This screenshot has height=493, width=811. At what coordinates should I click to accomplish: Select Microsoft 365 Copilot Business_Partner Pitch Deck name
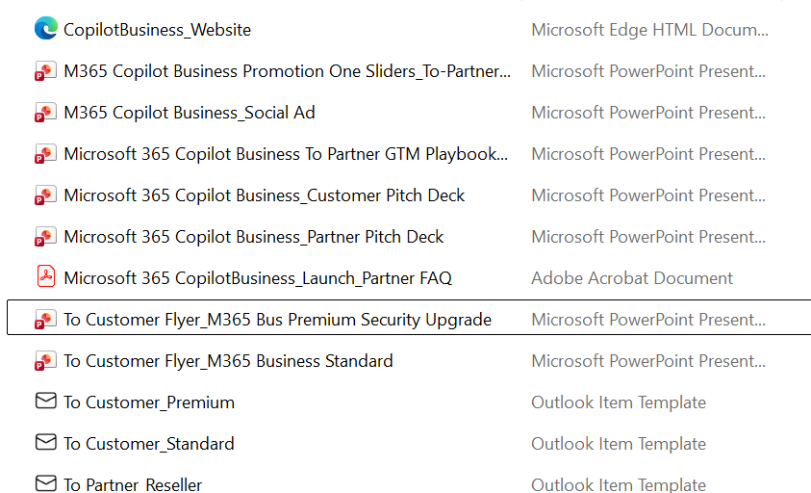(254, 237)
